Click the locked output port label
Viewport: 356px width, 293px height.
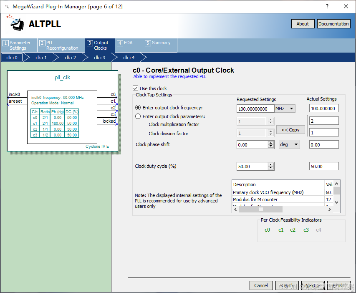(x=109, y=121)
